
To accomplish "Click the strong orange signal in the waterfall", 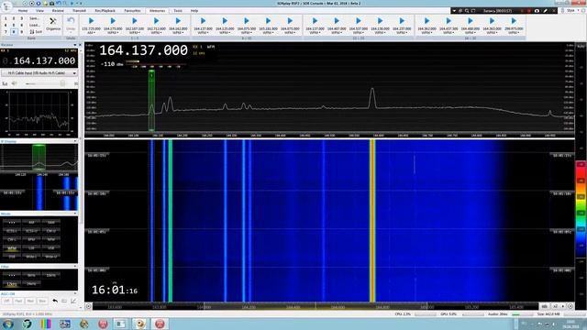I will [x=372, y=221].
